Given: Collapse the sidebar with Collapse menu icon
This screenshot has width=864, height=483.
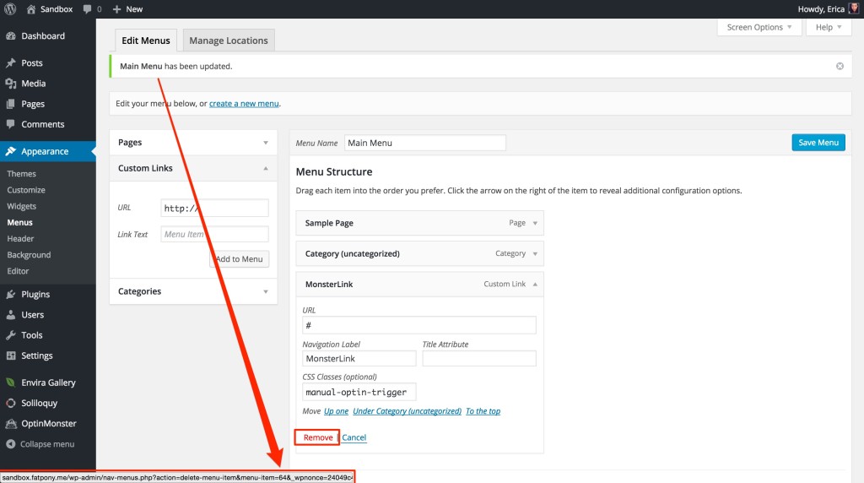Looking at the screenshot, I should click(10, 444).
